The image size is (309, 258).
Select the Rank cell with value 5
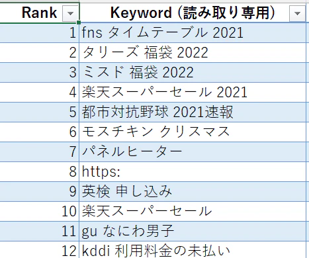39,112
